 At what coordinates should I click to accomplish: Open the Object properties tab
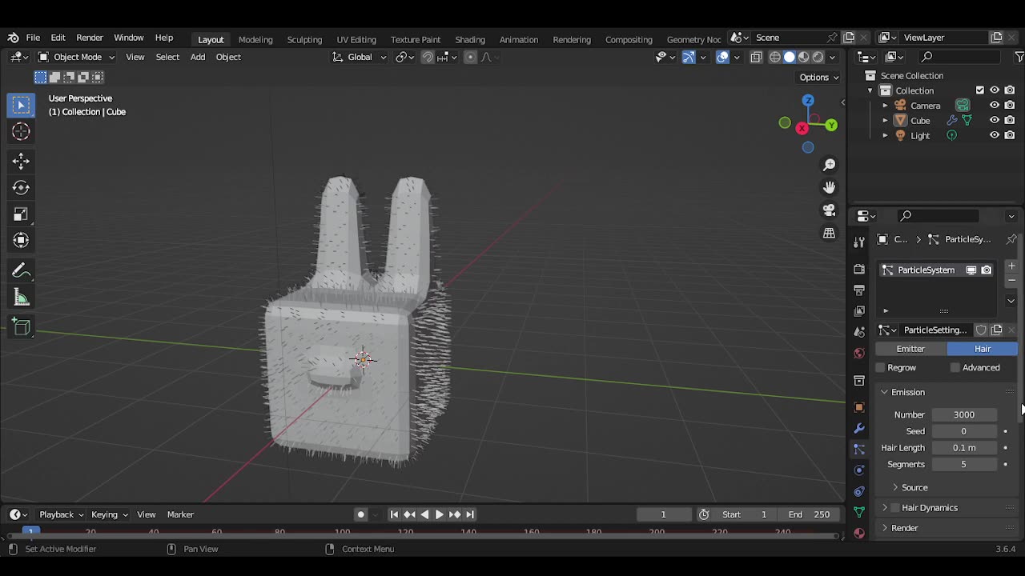[x=859, y=407]
